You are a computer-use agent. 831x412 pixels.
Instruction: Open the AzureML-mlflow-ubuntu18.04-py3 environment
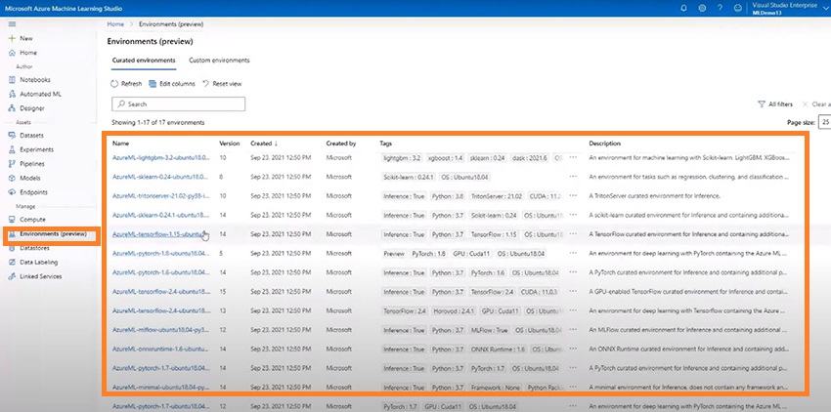[x=161, y=330]
